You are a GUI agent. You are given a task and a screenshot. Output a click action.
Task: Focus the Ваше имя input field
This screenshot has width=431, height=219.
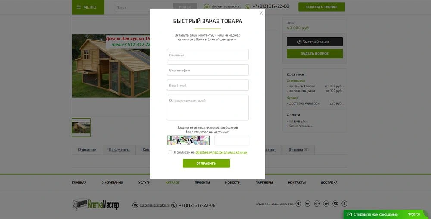(208, 55)
